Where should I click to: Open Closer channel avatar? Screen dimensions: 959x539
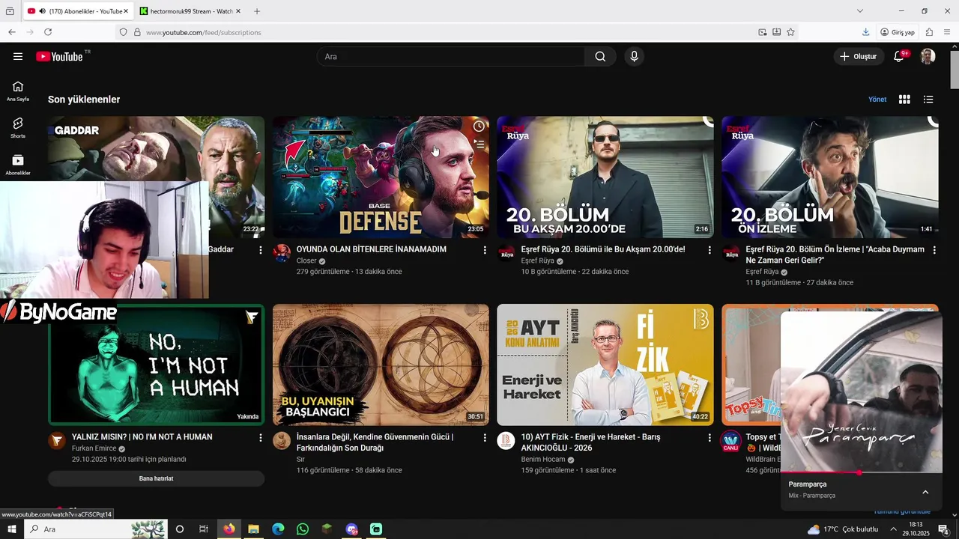pyautogui.click(x=282, y=252)
